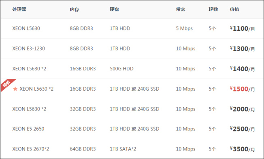Screen dimensions: 264x159
Task: Select the 500G HDD disk cell
Action: 121,69
